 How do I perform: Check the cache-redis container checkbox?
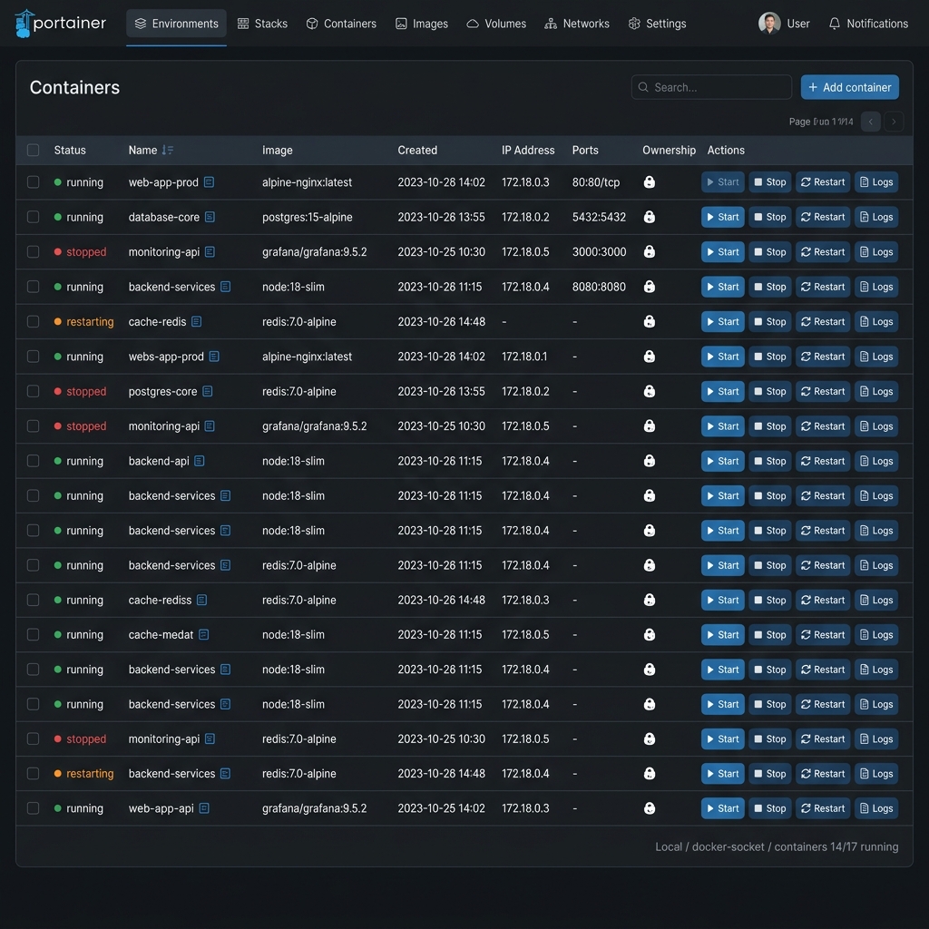tap(34, 322)
